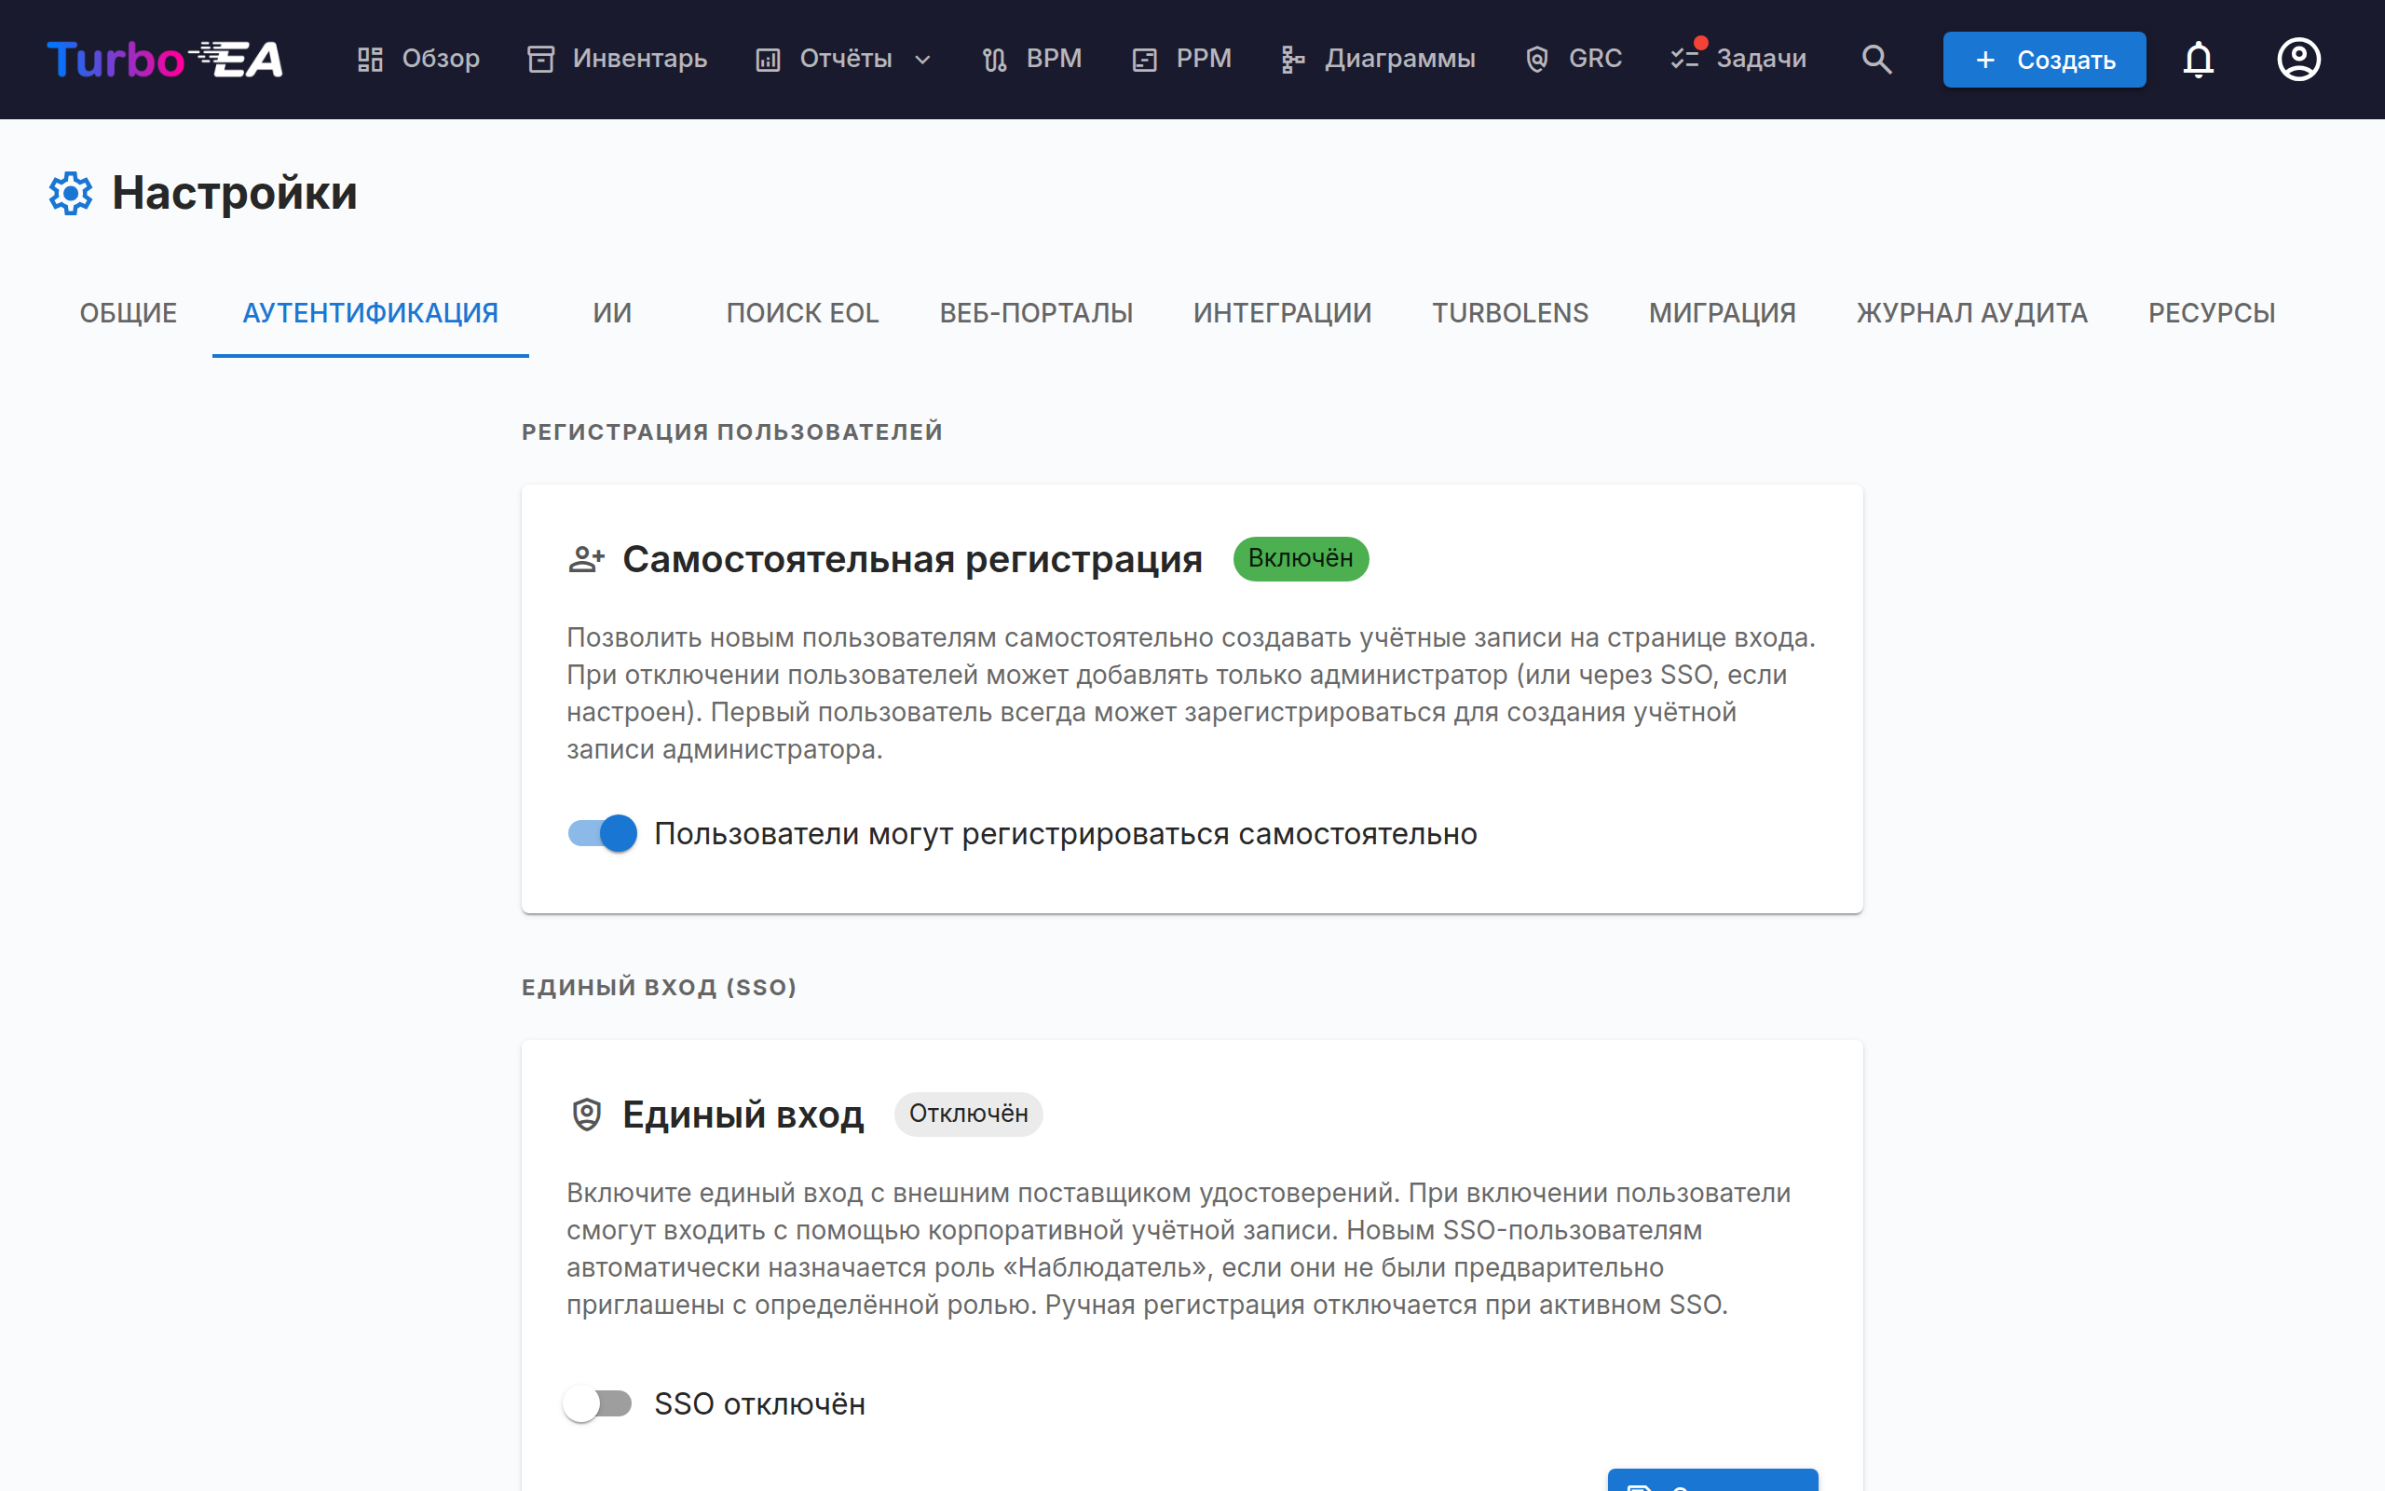
Task: Open the TURBOLENS tab
Action: coord(1510,314)
